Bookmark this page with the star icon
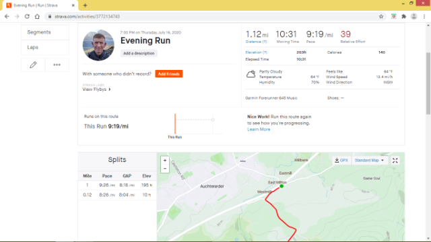Viewport: 431px width, 242px height. tap(381, 16)
